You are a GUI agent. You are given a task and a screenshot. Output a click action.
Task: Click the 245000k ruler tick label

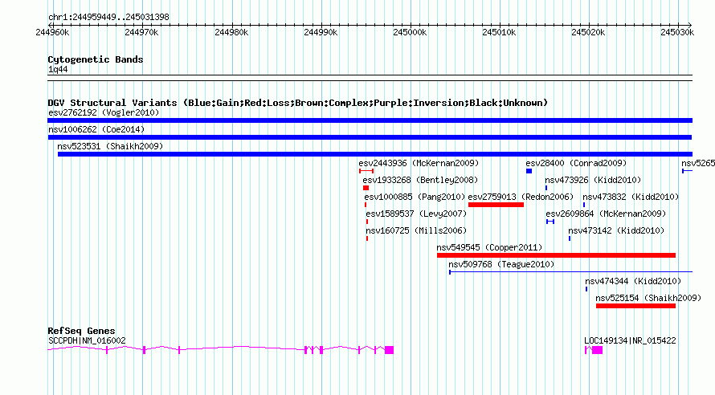[410, 32]
